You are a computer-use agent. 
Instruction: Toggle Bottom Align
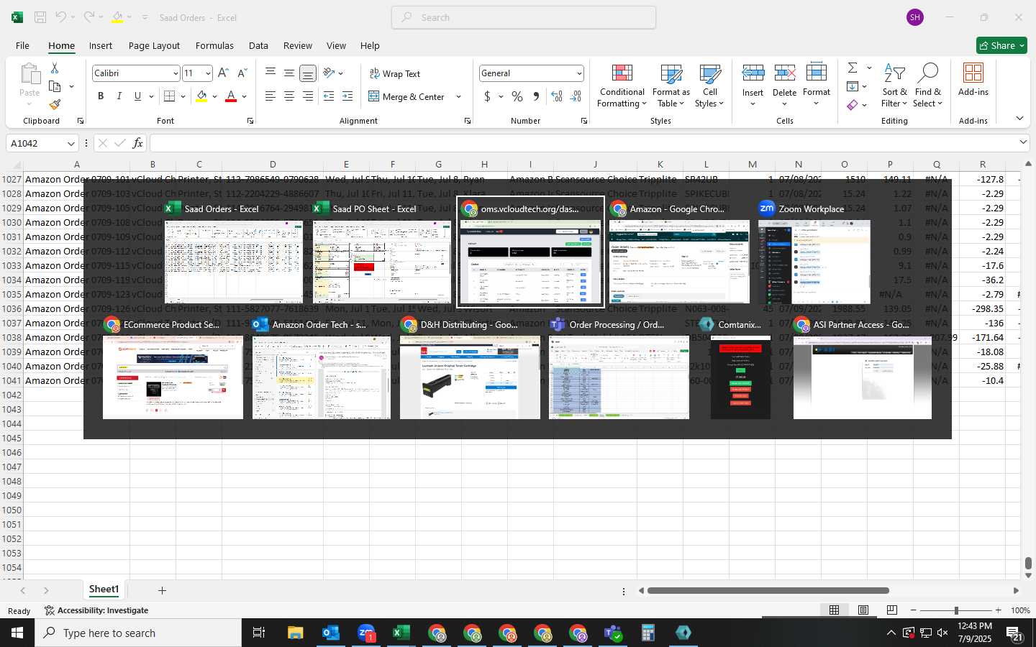(x=308, y=73)
